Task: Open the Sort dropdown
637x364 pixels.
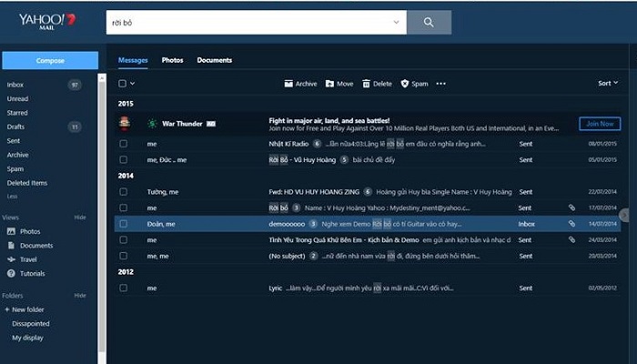Action: click(607, 84)
